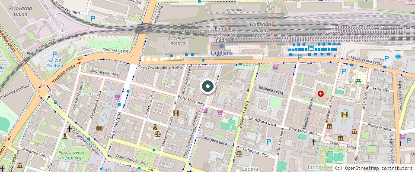This screenshot has width=415, height=172.
Task: Click the Gosposvetska cesta label
Action: [x=85, y=142]
